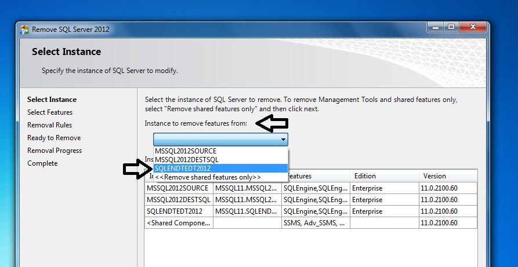Pick the Remove shared features only option

tap(220, 177)
